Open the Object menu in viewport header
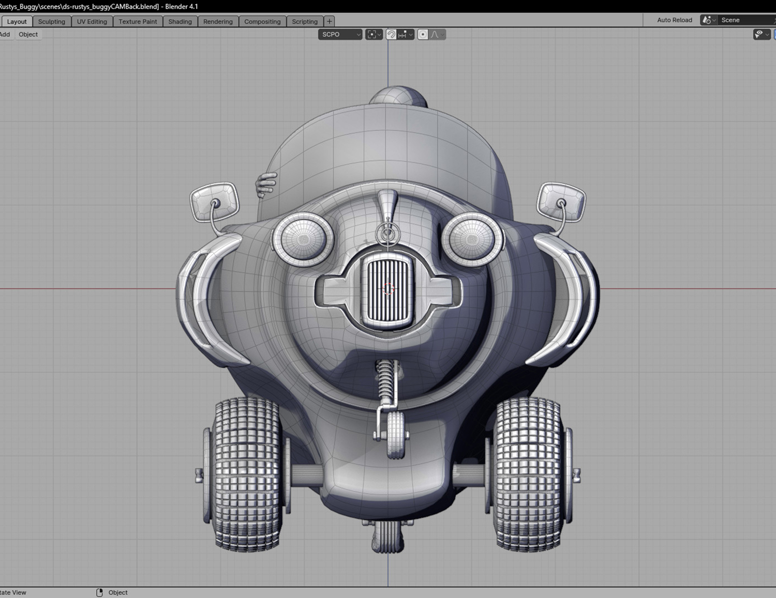776x598 pixels. [x=28, y=35]
